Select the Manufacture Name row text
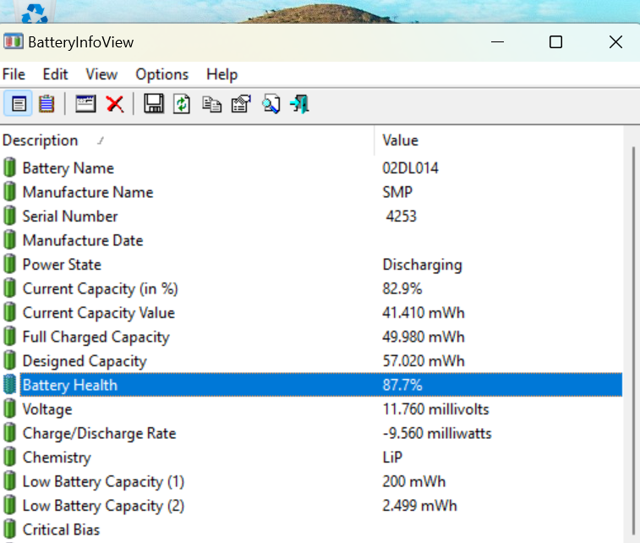Screen dimensions: 640x543 [x=88, y=192]
